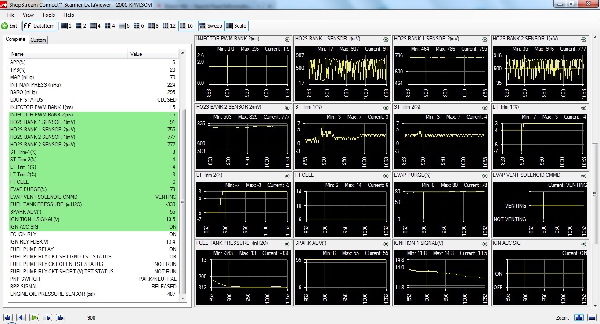600x324 pixels.
Task: Click the round button on EVAP PURGE graph
Action: 484,176
